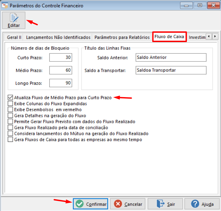This screenshot has width=221, height=211.
Task: Maximize the Parâmetros window
Action: point(200,6)
